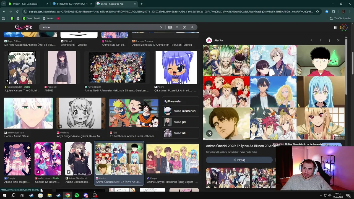Image resolution: width=354 pixels, height=199 pixels.
Task: Open the Jujutsu Kaisen image result
Action: [22, 67]
